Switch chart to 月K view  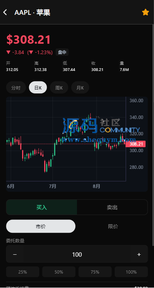(x=80, y=87)
